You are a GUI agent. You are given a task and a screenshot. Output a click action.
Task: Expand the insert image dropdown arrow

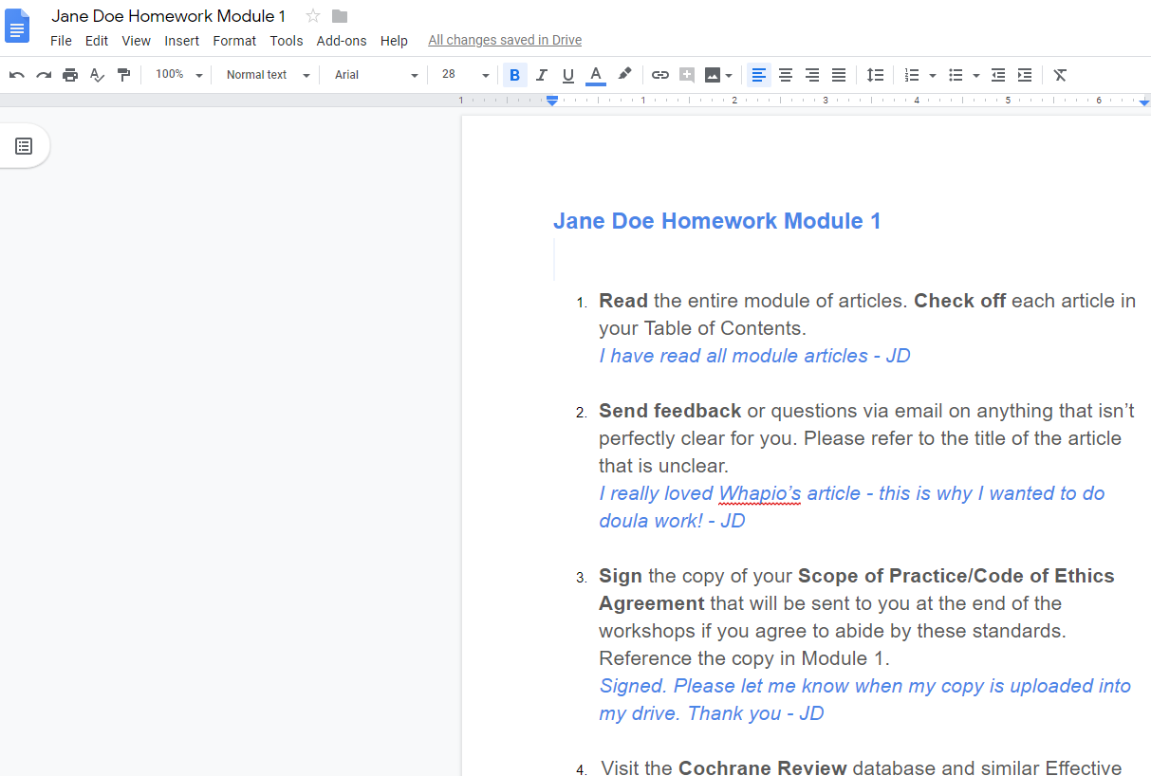(729, 75)
